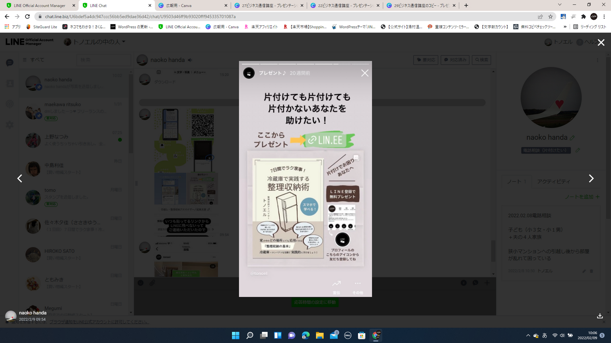Viewport: 611px width, 343px height.
Task: Open File Explorer from the taskbar
Action: [319, 335]
